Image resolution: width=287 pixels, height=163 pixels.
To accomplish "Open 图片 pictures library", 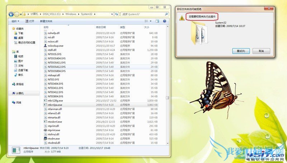I will pos(19,61).
